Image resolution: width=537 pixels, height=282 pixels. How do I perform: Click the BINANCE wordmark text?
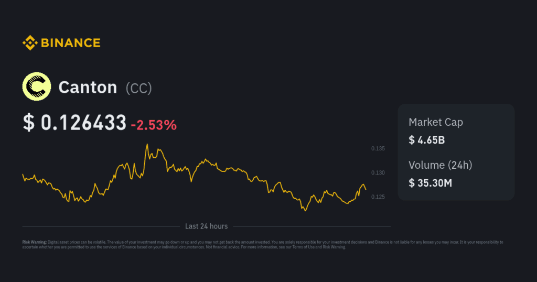pos(70,43)
